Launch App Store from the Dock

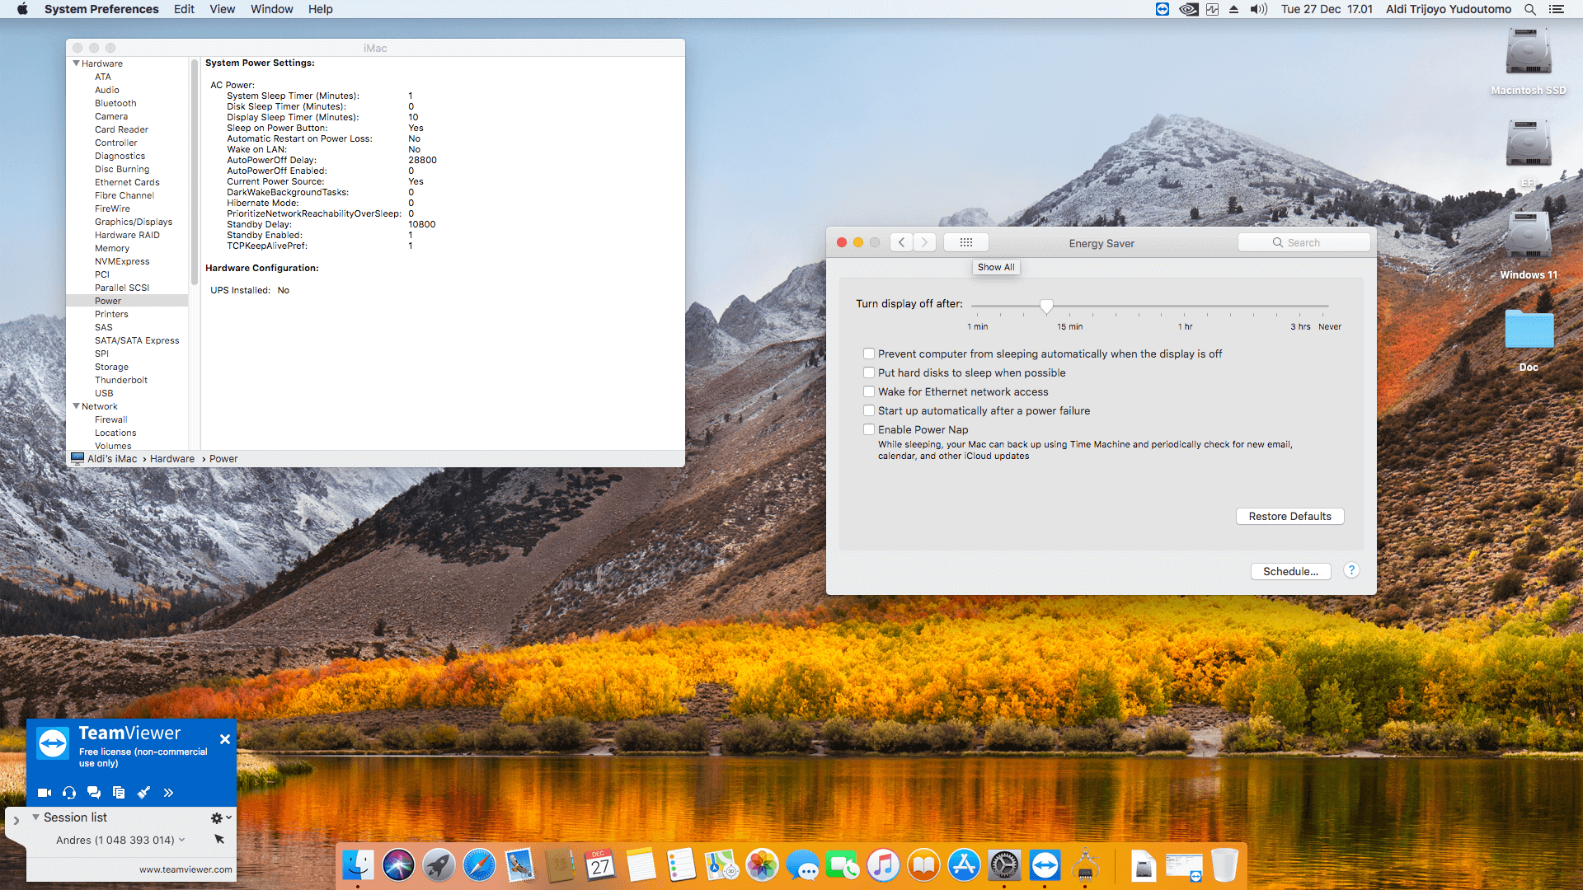pos(964,866)
